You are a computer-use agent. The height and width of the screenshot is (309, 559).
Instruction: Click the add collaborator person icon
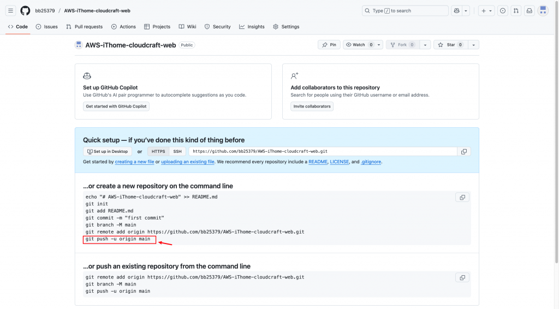point(294,76)
